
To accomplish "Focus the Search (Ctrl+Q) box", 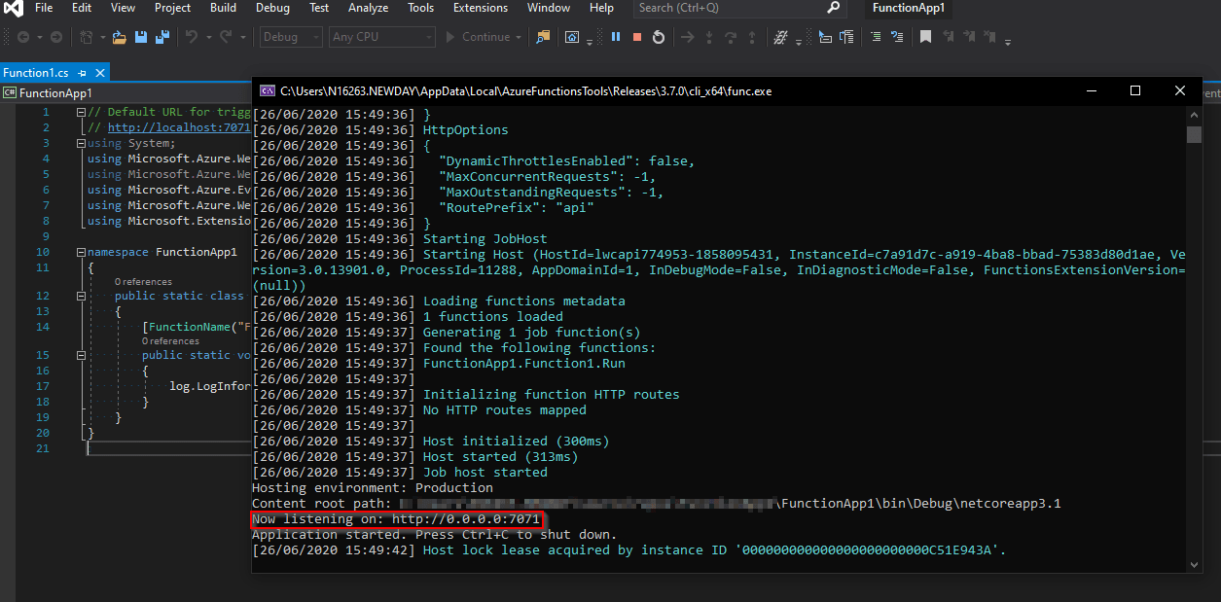I will pos(738,8).
